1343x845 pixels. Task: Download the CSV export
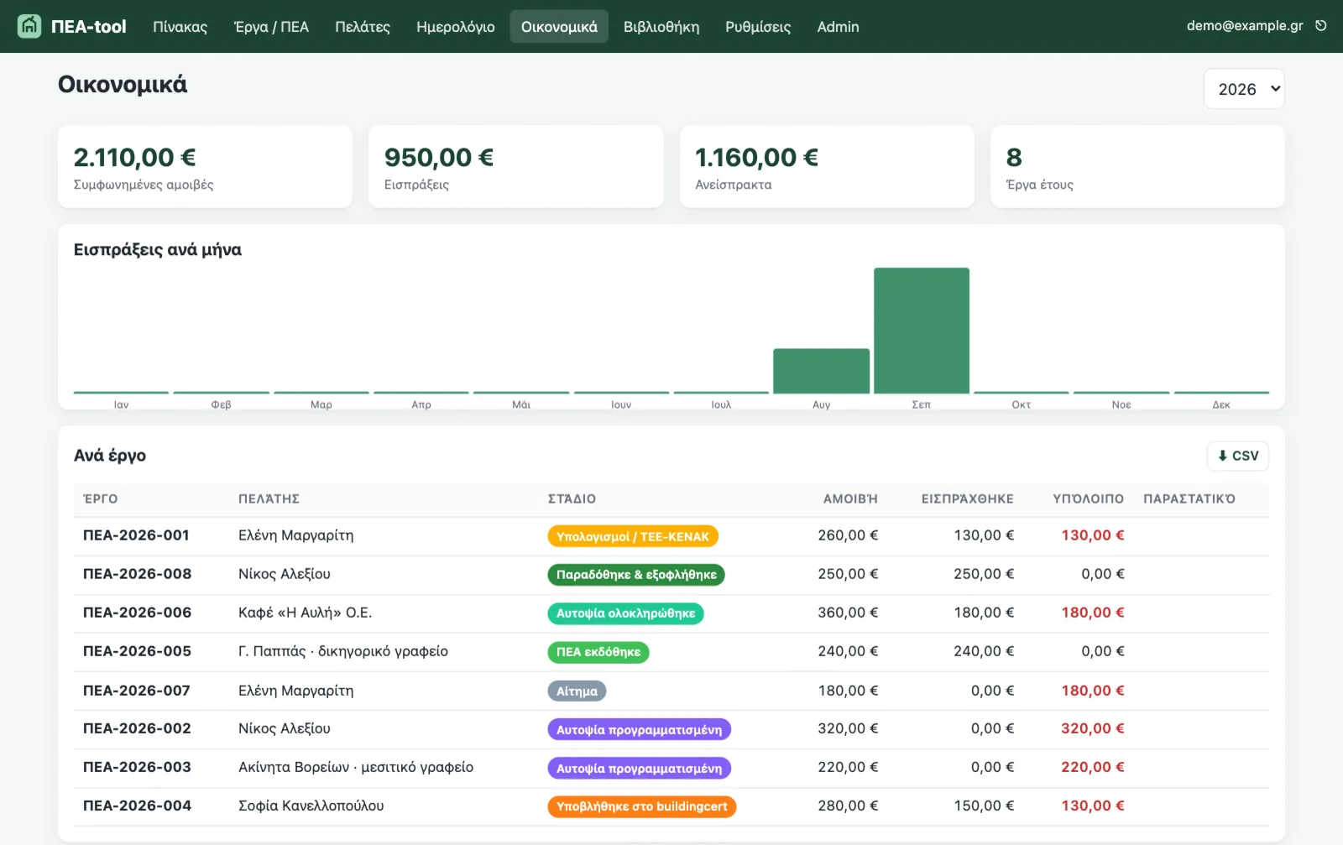(x=1238, y=456)
